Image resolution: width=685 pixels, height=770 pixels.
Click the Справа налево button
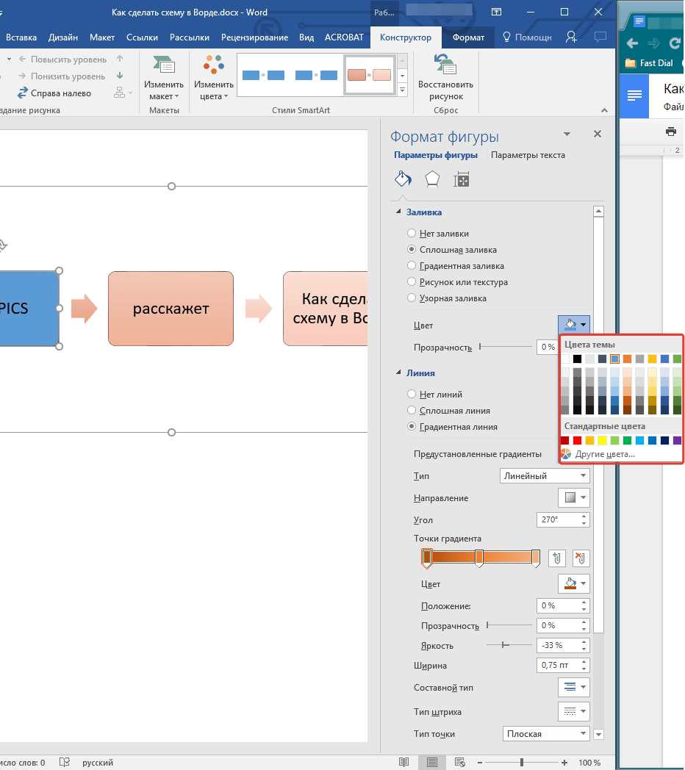(x=60, y=93)
